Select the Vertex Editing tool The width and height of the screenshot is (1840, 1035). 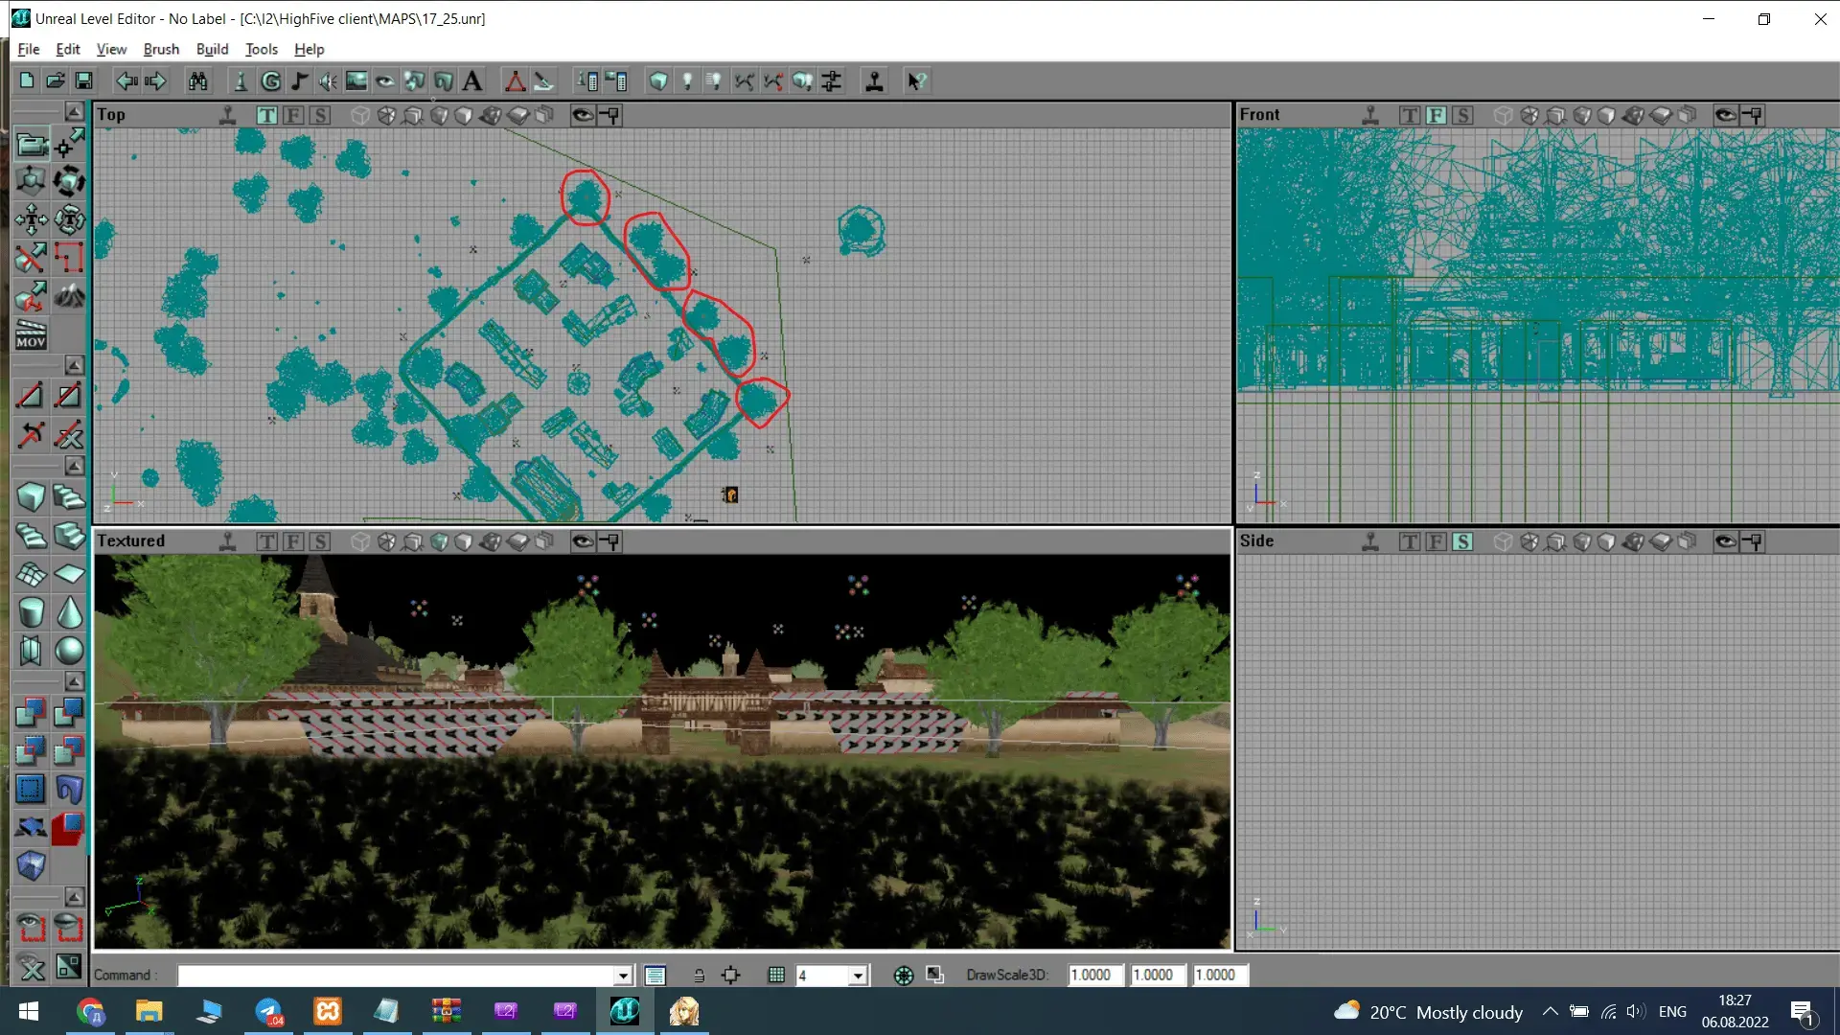[x=69, y=144]
